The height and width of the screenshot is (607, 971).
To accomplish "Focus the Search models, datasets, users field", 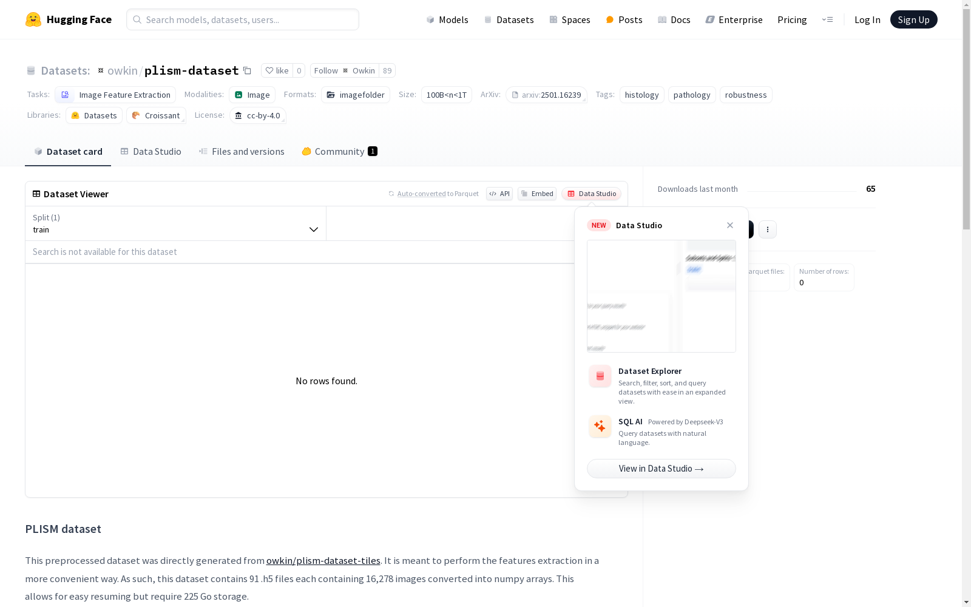I will click(x=243, y=19).
